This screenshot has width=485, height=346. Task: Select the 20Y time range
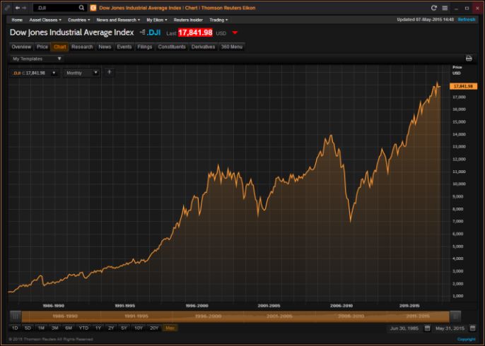(x=154, y=328)
